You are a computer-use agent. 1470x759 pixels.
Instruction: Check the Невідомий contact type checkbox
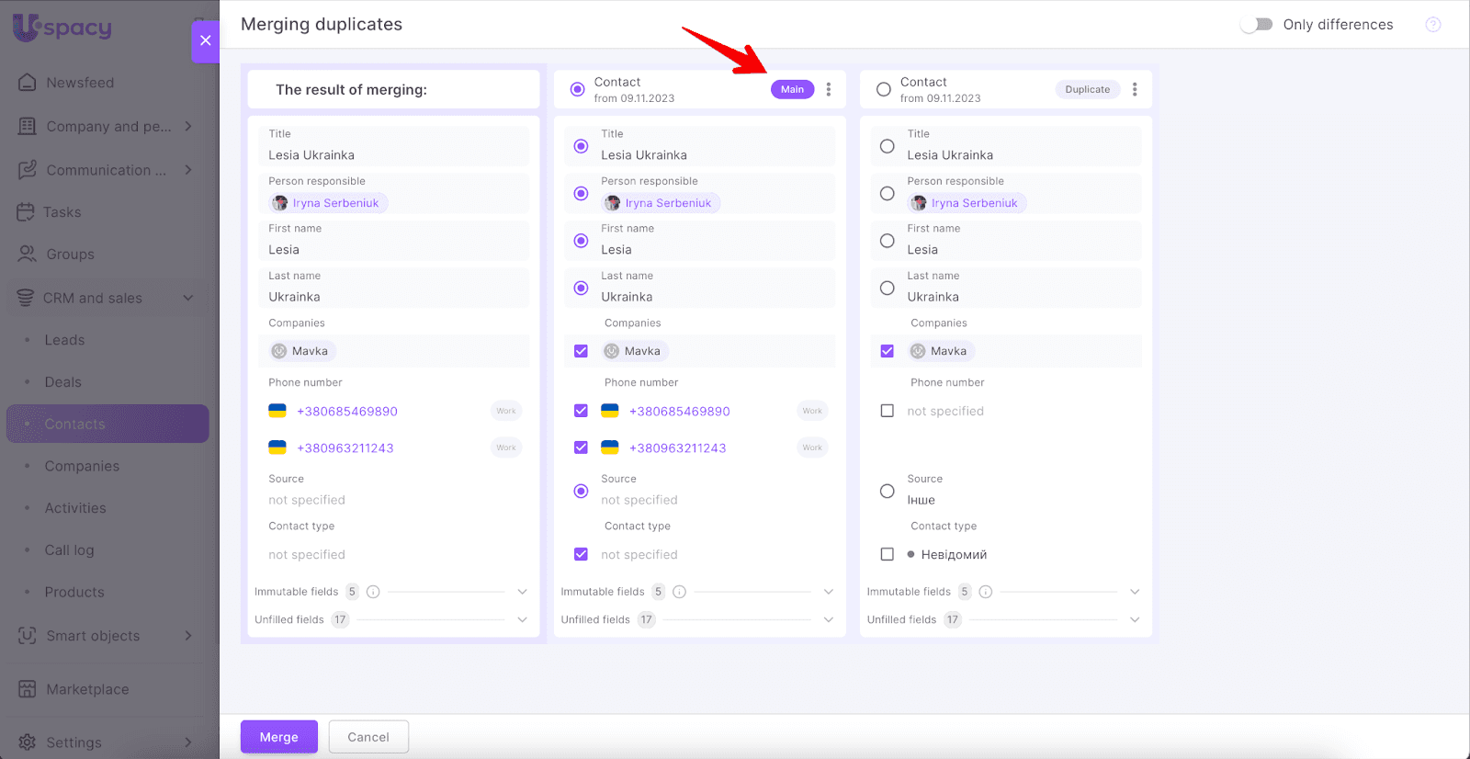[887, 554]
